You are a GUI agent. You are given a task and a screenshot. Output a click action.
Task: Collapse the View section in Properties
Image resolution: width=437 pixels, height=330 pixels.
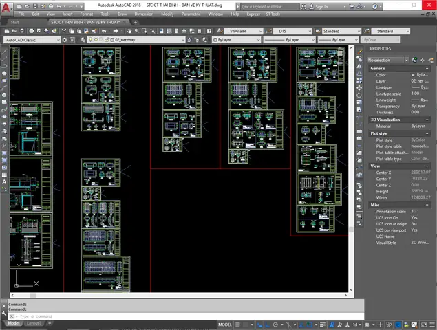tap(427, 166)
